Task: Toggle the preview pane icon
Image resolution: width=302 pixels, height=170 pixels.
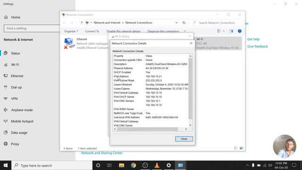Action: pyautogui.click(x=231, y=31)
